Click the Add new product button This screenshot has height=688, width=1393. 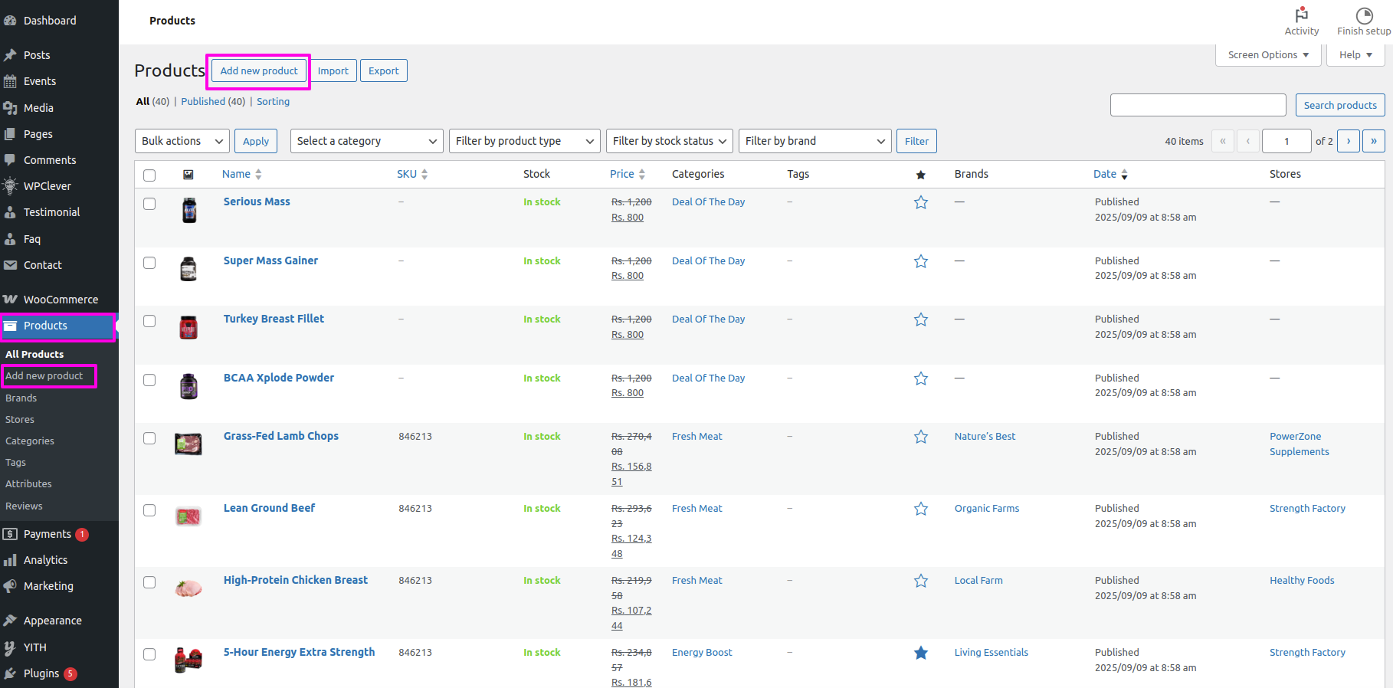pos(259,71)
